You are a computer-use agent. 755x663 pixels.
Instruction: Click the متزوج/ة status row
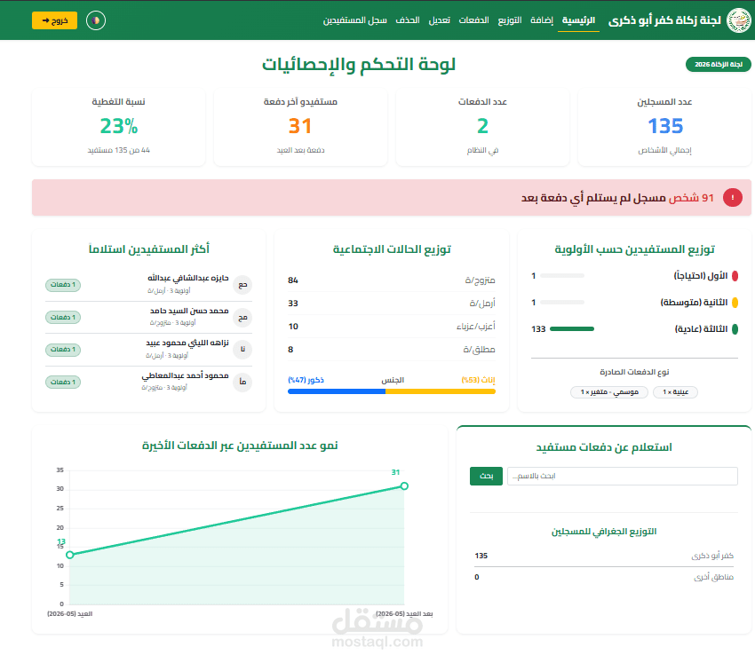pyautogui.click(x=392, y=280)
